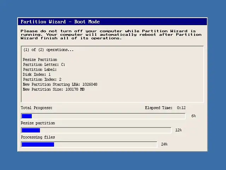Screen dimensions: 226x170
Task: Click the "Processing files" label
Action: tap(38, 137)
